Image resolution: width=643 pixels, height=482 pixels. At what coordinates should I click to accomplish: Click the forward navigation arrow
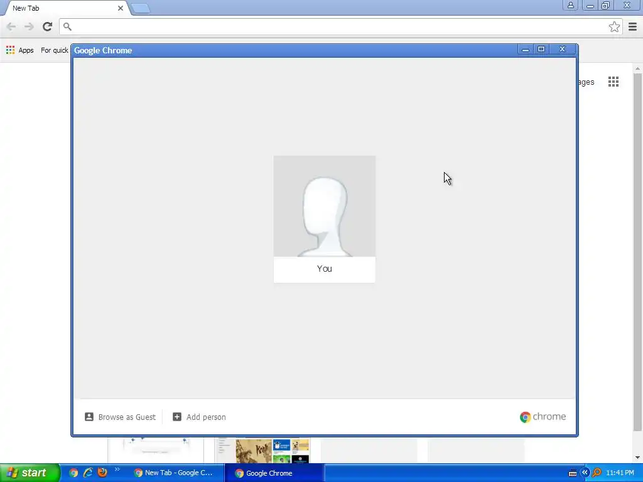click(x=29, y=26)
